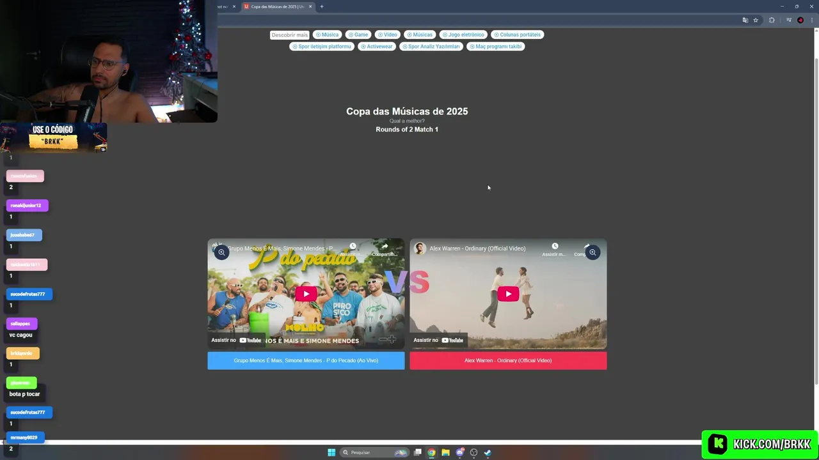
Task: Open the Chrome profile avatar
Action: [x=800, y=20]
